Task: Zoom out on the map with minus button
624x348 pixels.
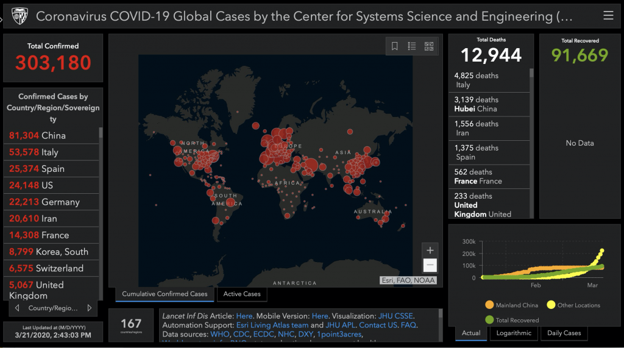Action: coord(430,265)
